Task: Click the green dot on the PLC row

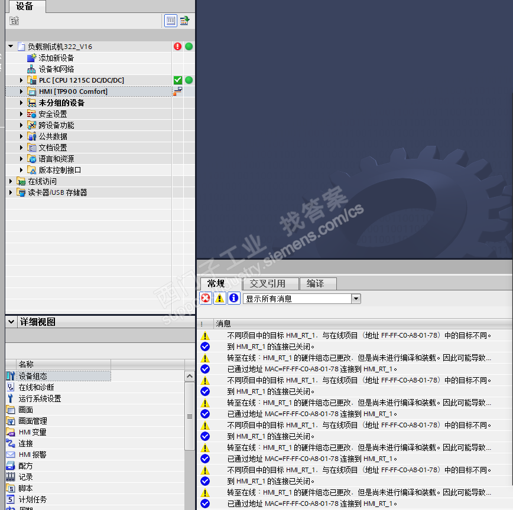Action: 189,80
